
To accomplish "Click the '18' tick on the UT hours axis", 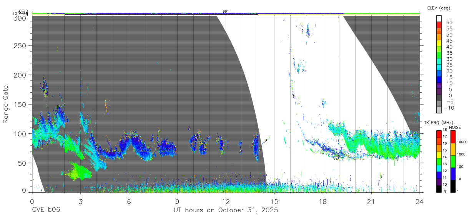I will [x=323, y=201].
